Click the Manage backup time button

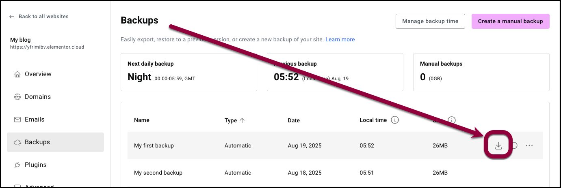click(430, 21)
